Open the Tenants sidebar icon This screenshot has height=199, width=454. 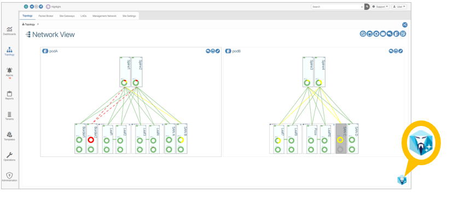(9, 116)
